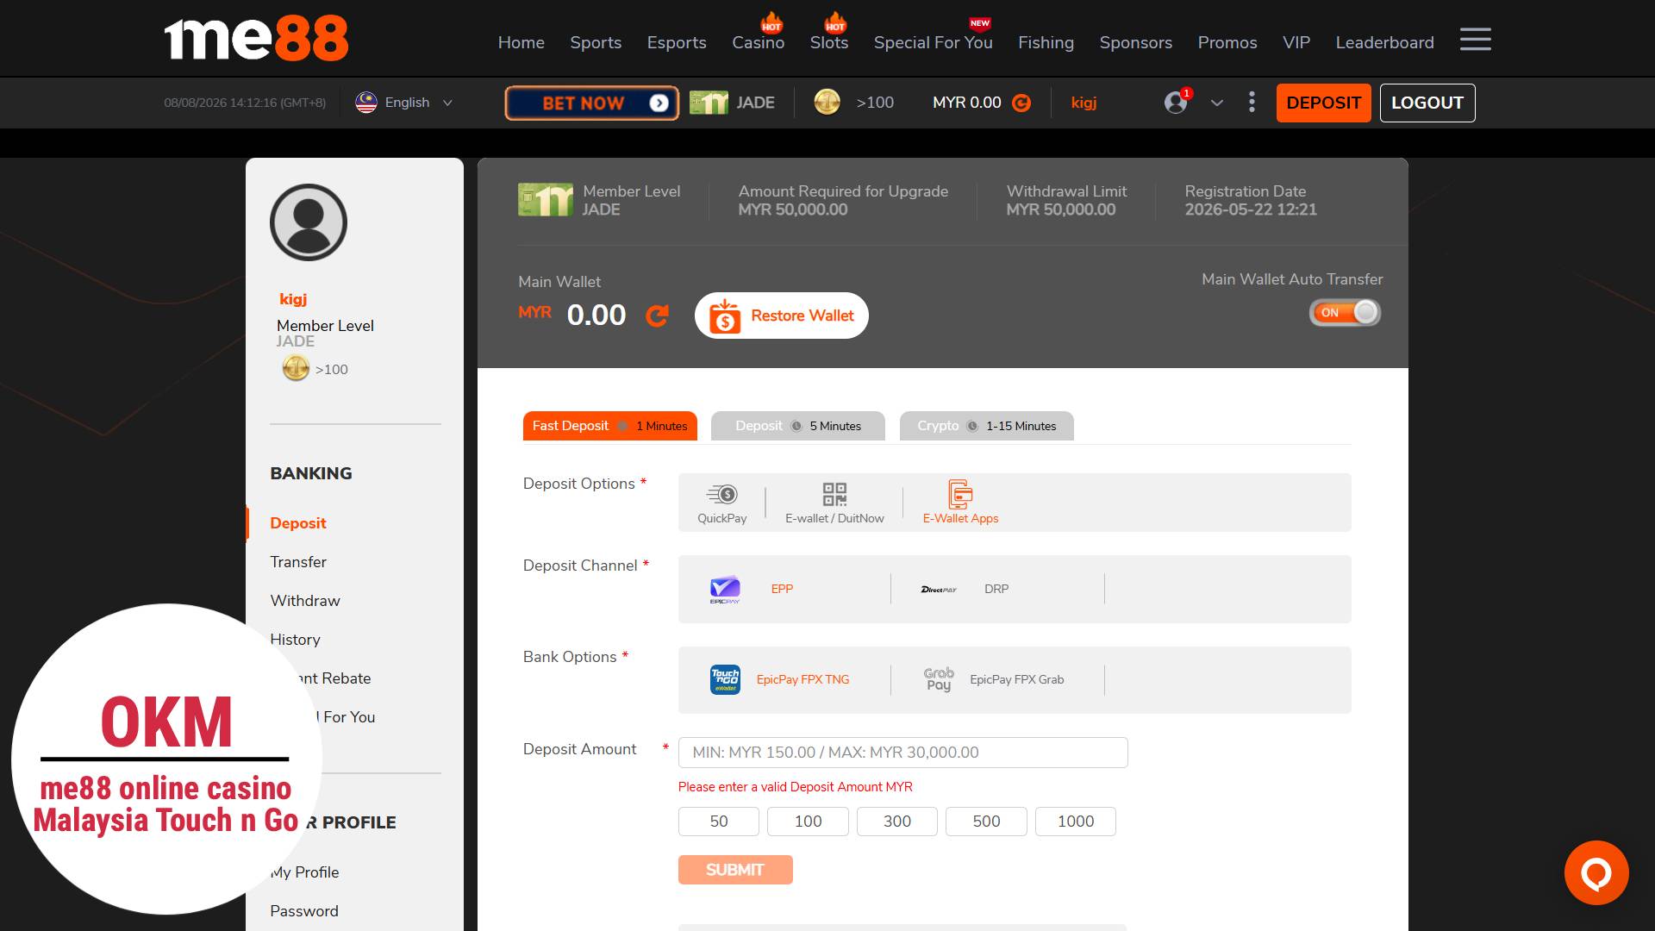Viewport: 1655px width, 931px height.
Task: Open the live chat bubble
Action: coord(1596,873)
